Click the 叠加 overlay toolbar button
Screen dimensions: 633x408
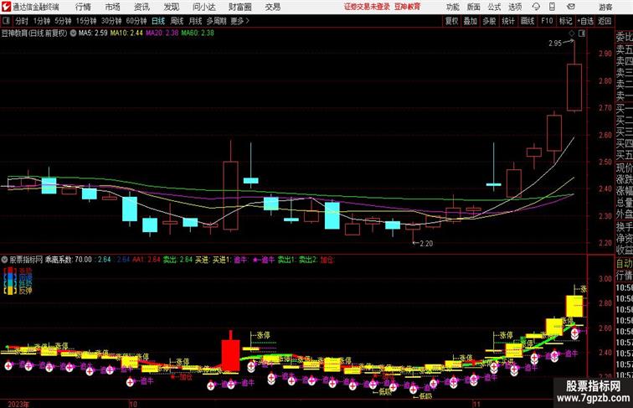tap(471, 21)
